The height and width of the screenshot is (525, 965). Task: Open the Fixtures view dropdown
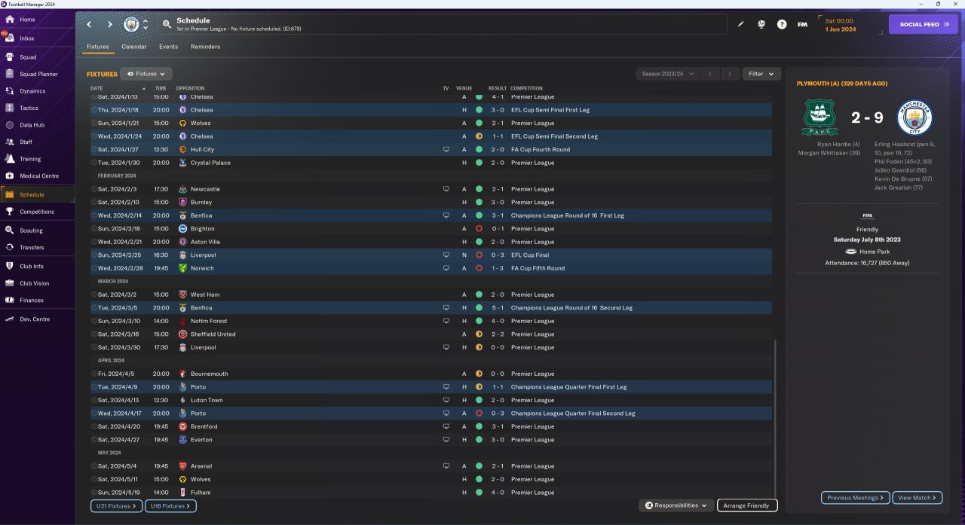pyautogui.click(x=146, y=74)
